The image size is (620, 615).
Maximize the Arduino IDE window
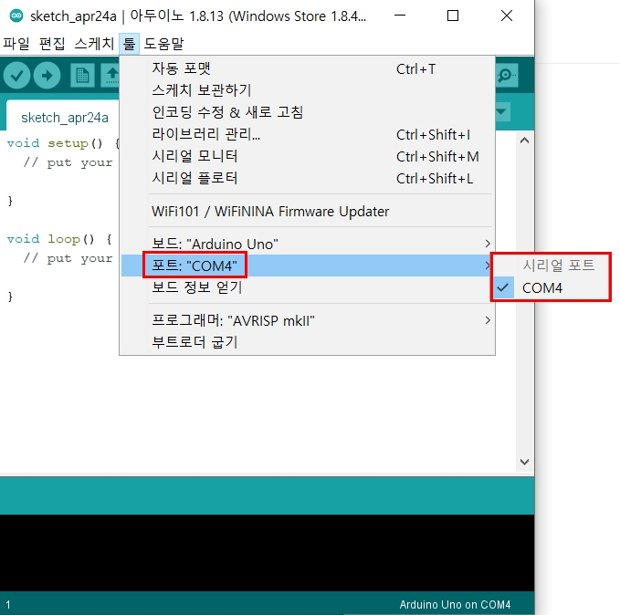click(x=453, y=16)
